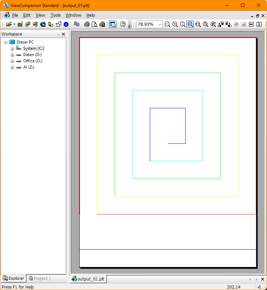Click the zoom in magnifier icon
The image size is (267, 290).
(x=175, y=24)
